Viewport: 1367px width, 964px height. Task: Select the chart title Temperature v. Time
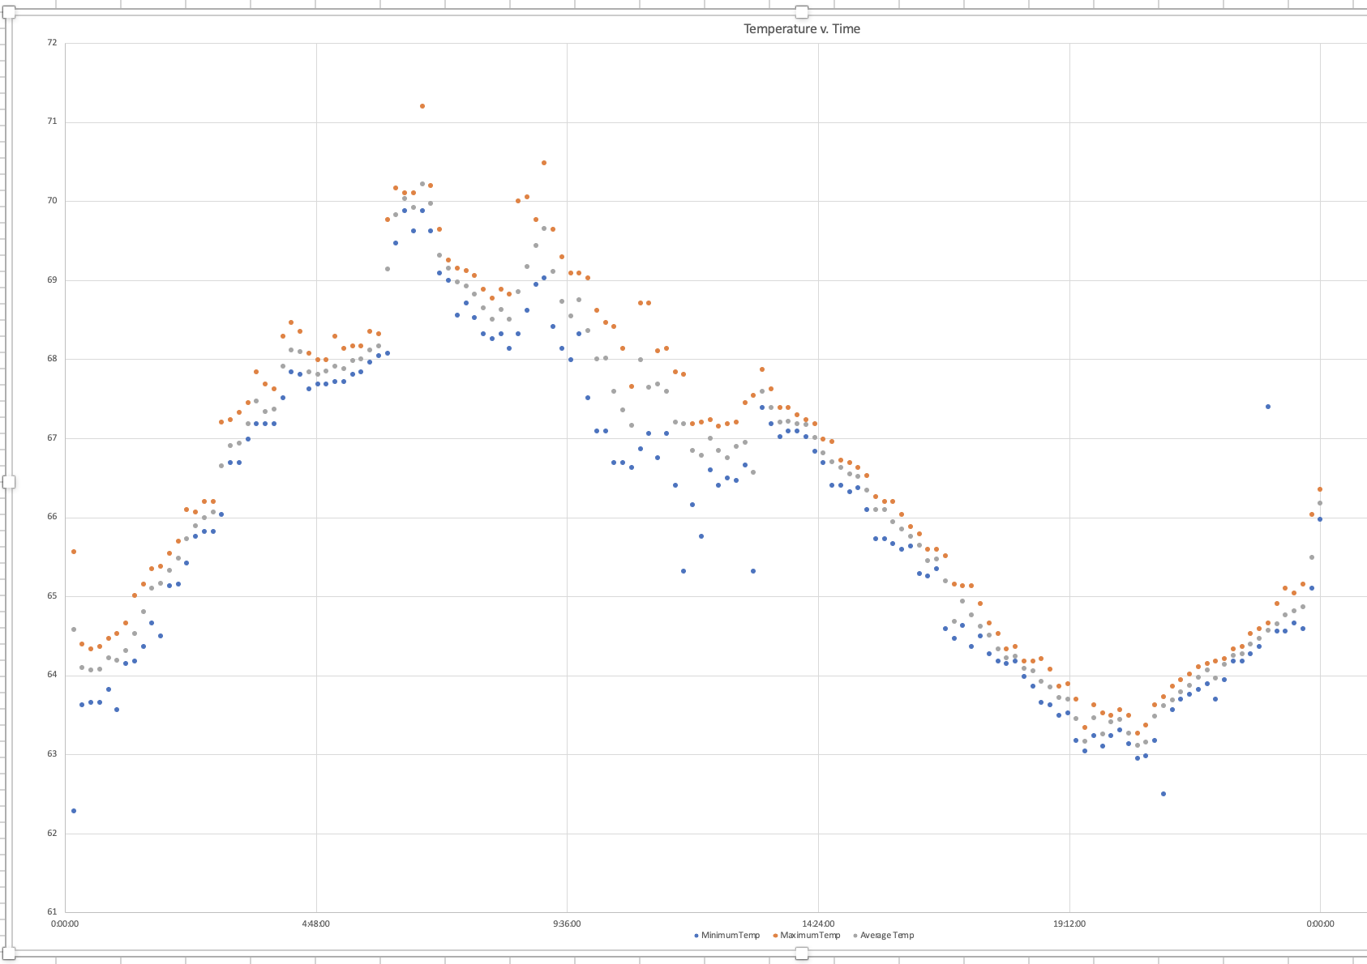801,29
